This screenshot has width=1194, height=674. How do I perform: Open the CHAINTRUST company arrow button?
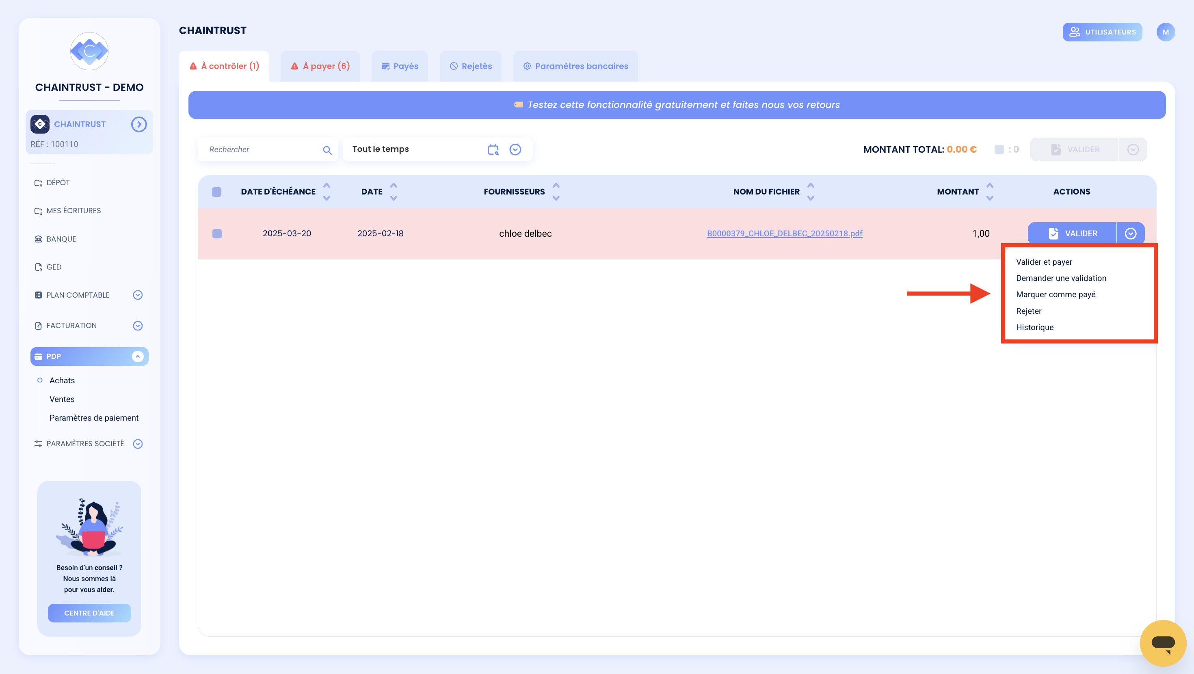pyautogui.click(x=138, y=124)
